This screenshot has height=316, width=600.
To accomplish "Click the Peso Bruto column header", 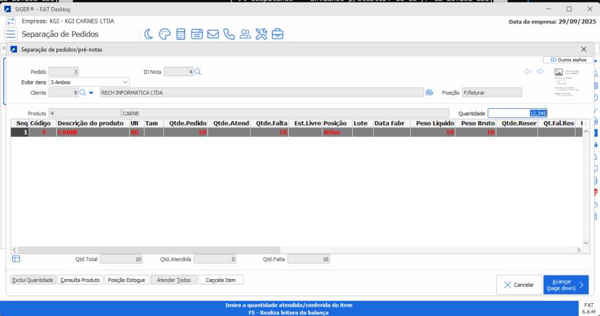I will (476, 123).
